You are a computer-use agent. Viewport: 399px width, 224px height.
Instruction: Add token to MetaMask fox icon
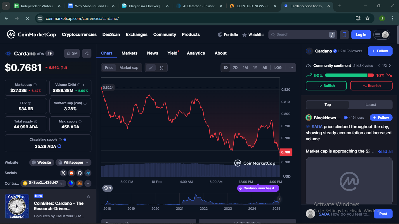80,183
